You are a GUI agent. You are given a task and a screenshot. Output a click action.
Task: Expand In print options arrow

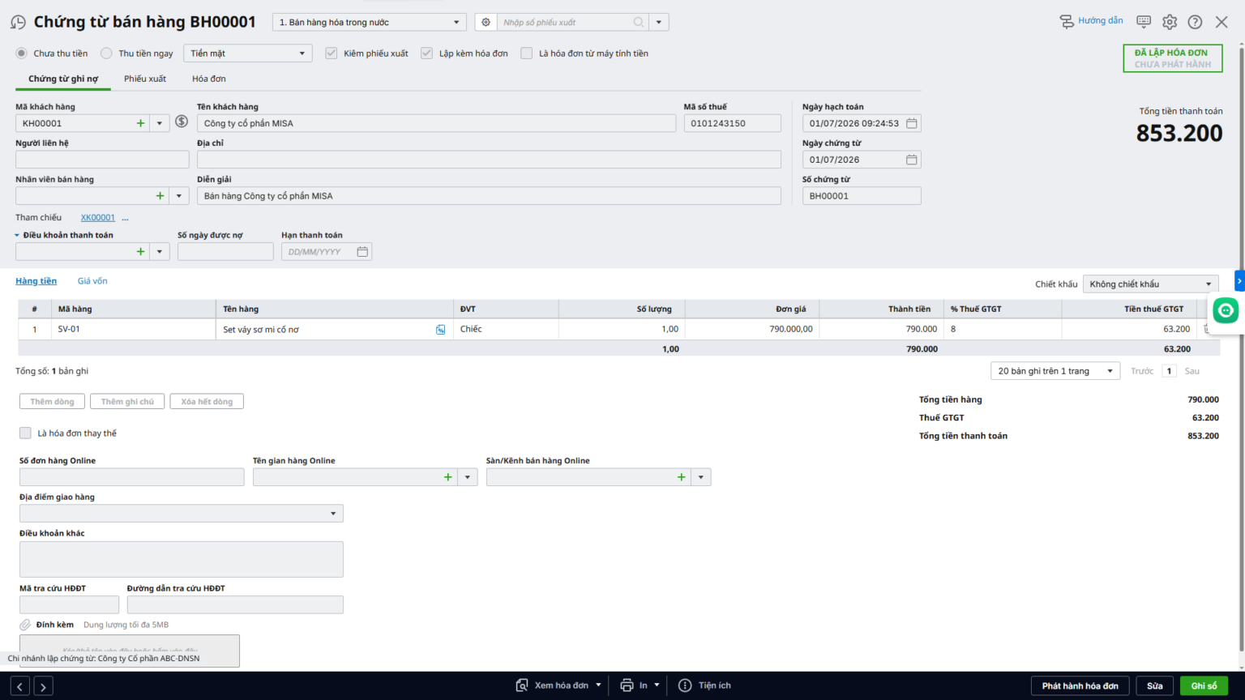coord(657,685)
